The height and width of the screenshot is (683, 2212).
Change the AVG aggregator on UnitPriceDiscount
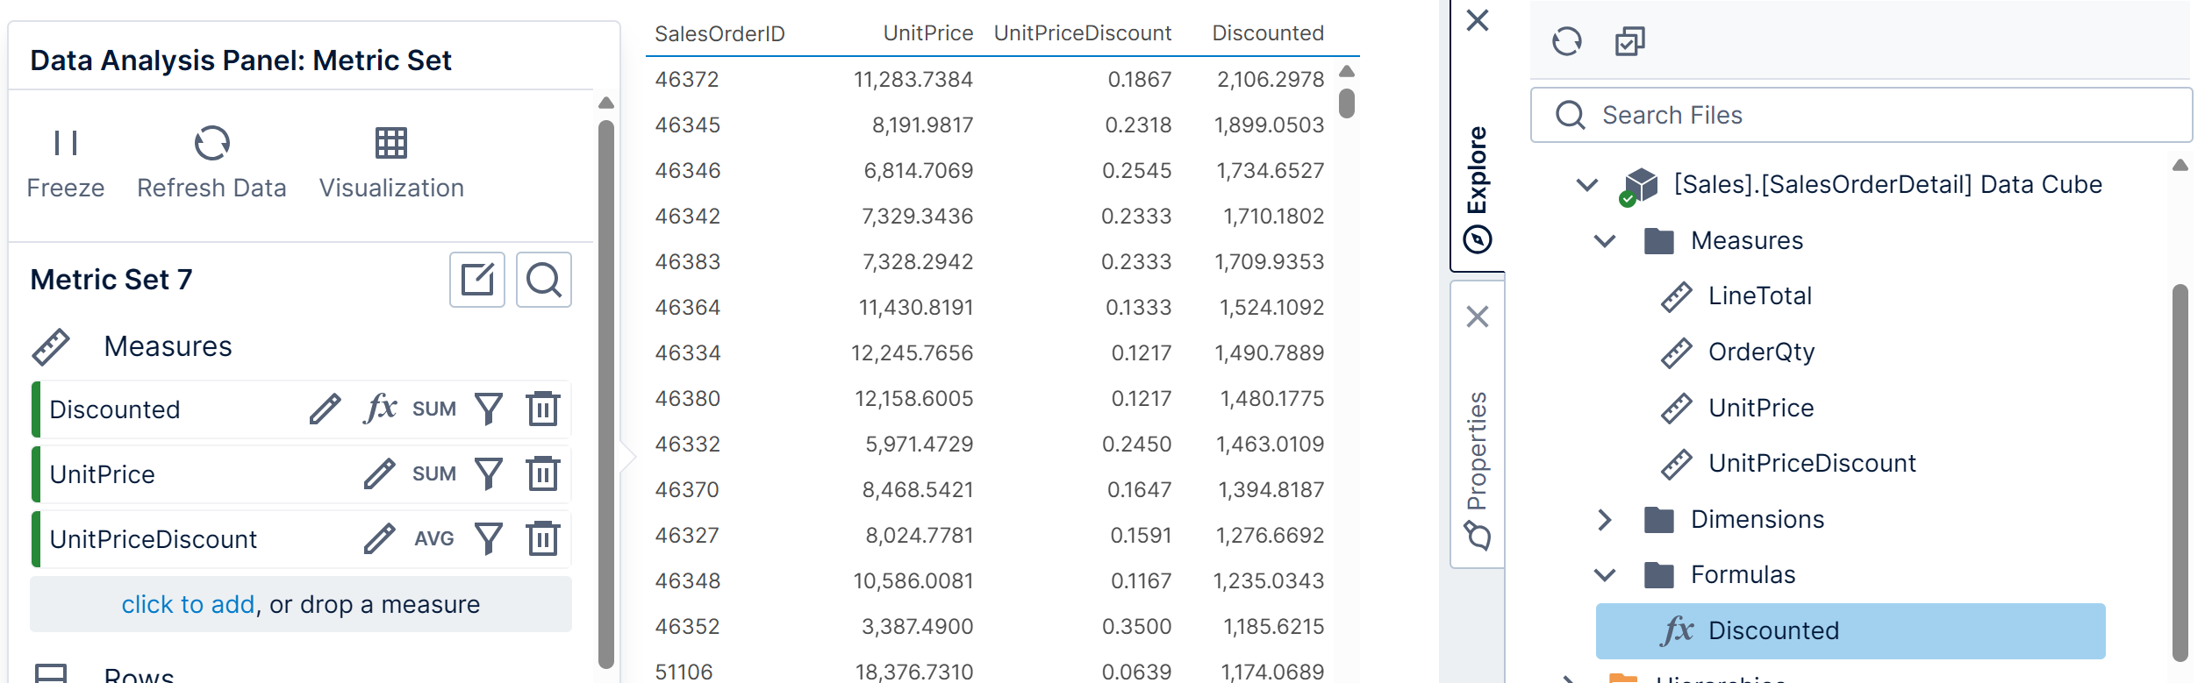coord(434,538)
